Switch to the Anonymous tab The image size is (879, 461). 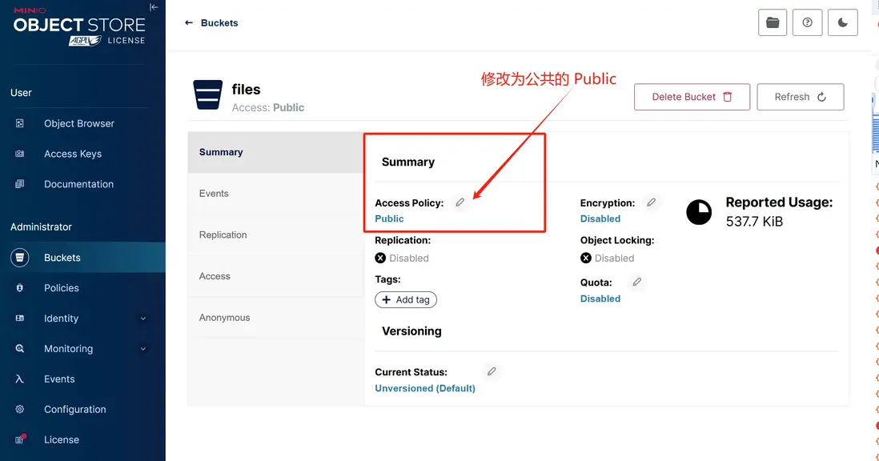click(224, 318)
